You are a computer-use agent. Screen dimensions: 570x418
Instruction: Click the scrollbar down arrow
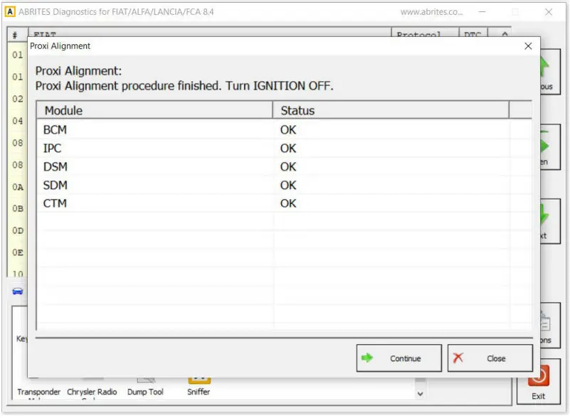[421, 392]
